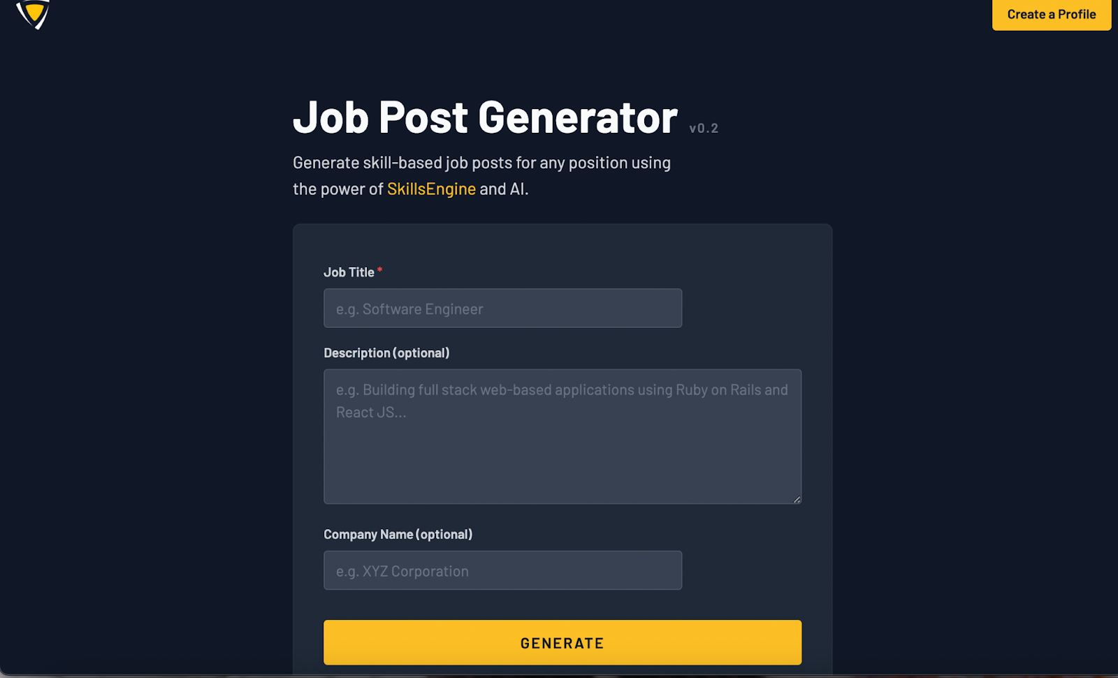The image size is (1118, 678).
Task: Click the Job Title field label
Action: pos(349,273)
